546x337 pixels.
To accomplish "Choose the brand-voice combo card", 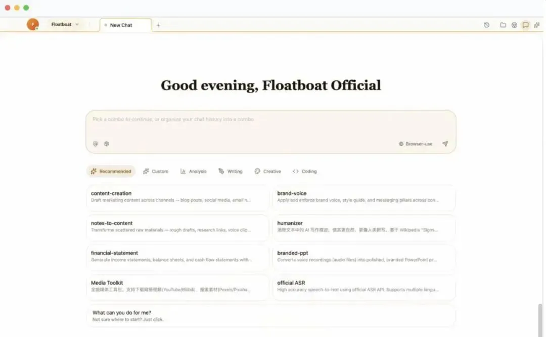I will pyautogui.click(x=364, y=197).
